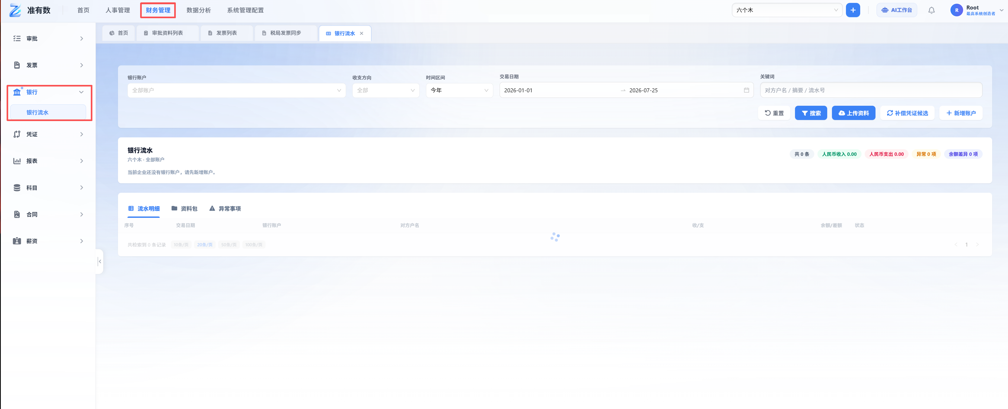The height and width of the screenshot is (409, 1008).
Task: Open 数据分析 in top navigation
Action: coord(198,10)
